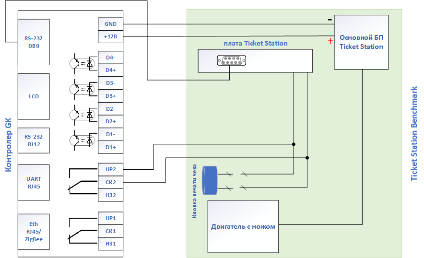
Task: Click the UART RJ45 block
Action: coord(34,183)
